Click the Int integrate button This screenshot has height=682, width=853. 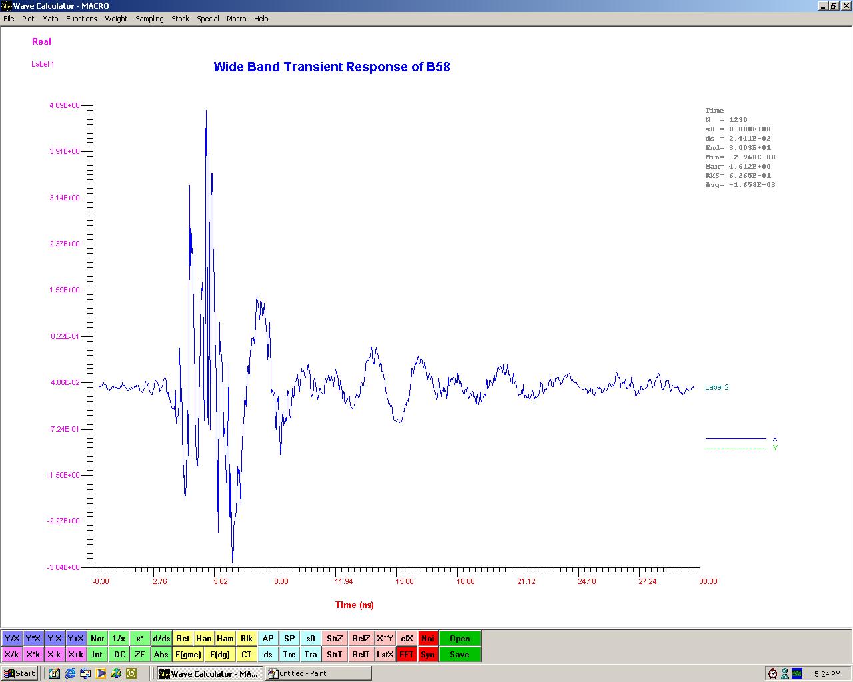click(97, 655)
